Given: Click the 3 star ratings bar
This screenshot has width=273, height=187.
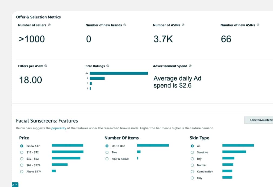Looking at the screenshot, I should pyautogui.click(x=97, y=78).
